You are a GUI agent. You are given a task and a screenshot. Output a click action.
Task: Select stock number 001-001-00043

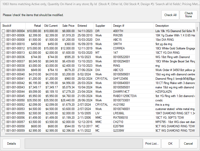tap(16, 87)
